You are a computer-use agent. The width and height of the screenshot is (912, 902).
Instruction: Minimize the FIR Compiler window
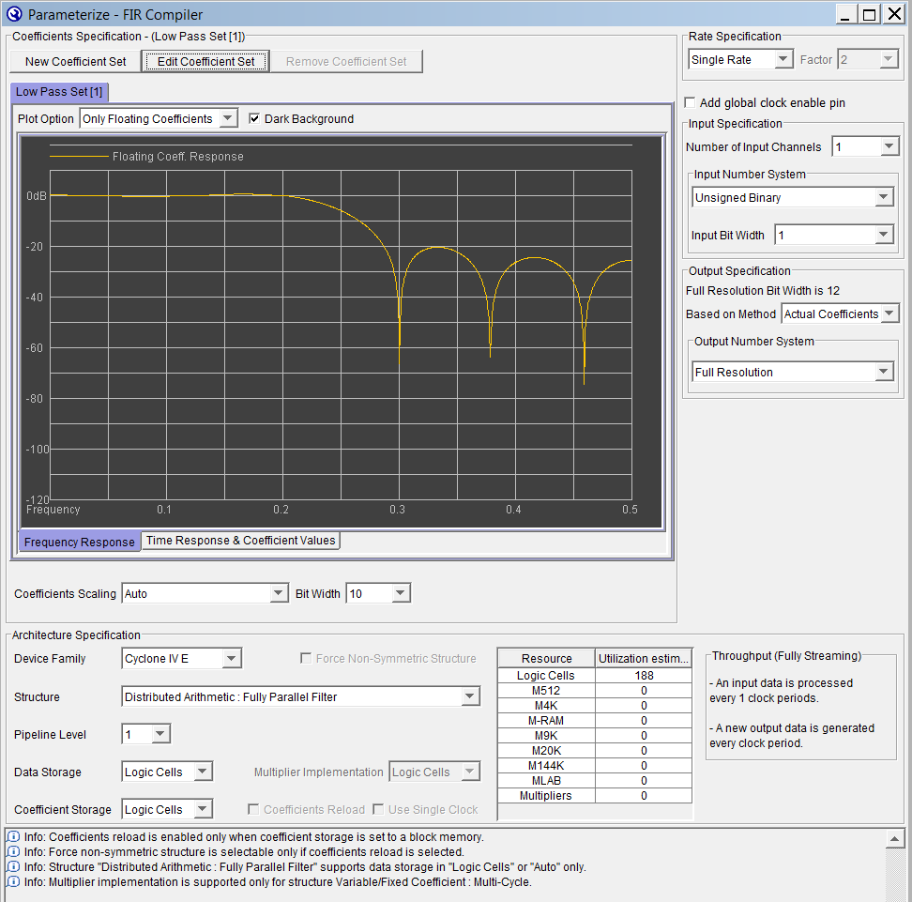[x=845, y=14]
